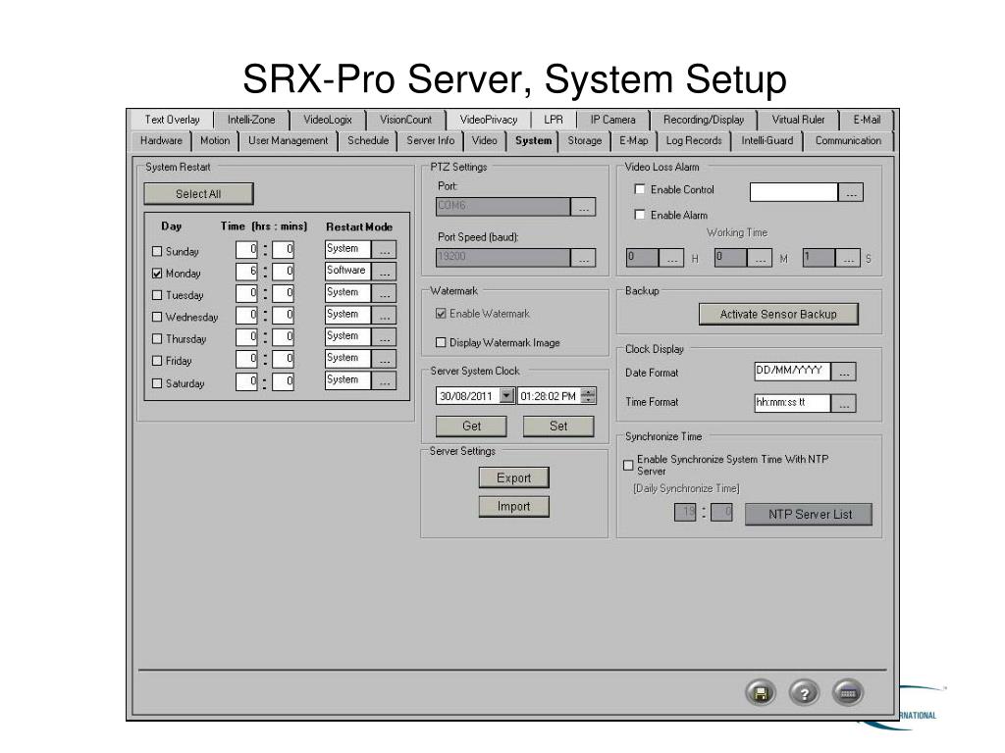Click Get server clock button
This screenshot has width=1005, height=753.
(x=471, y=426)
